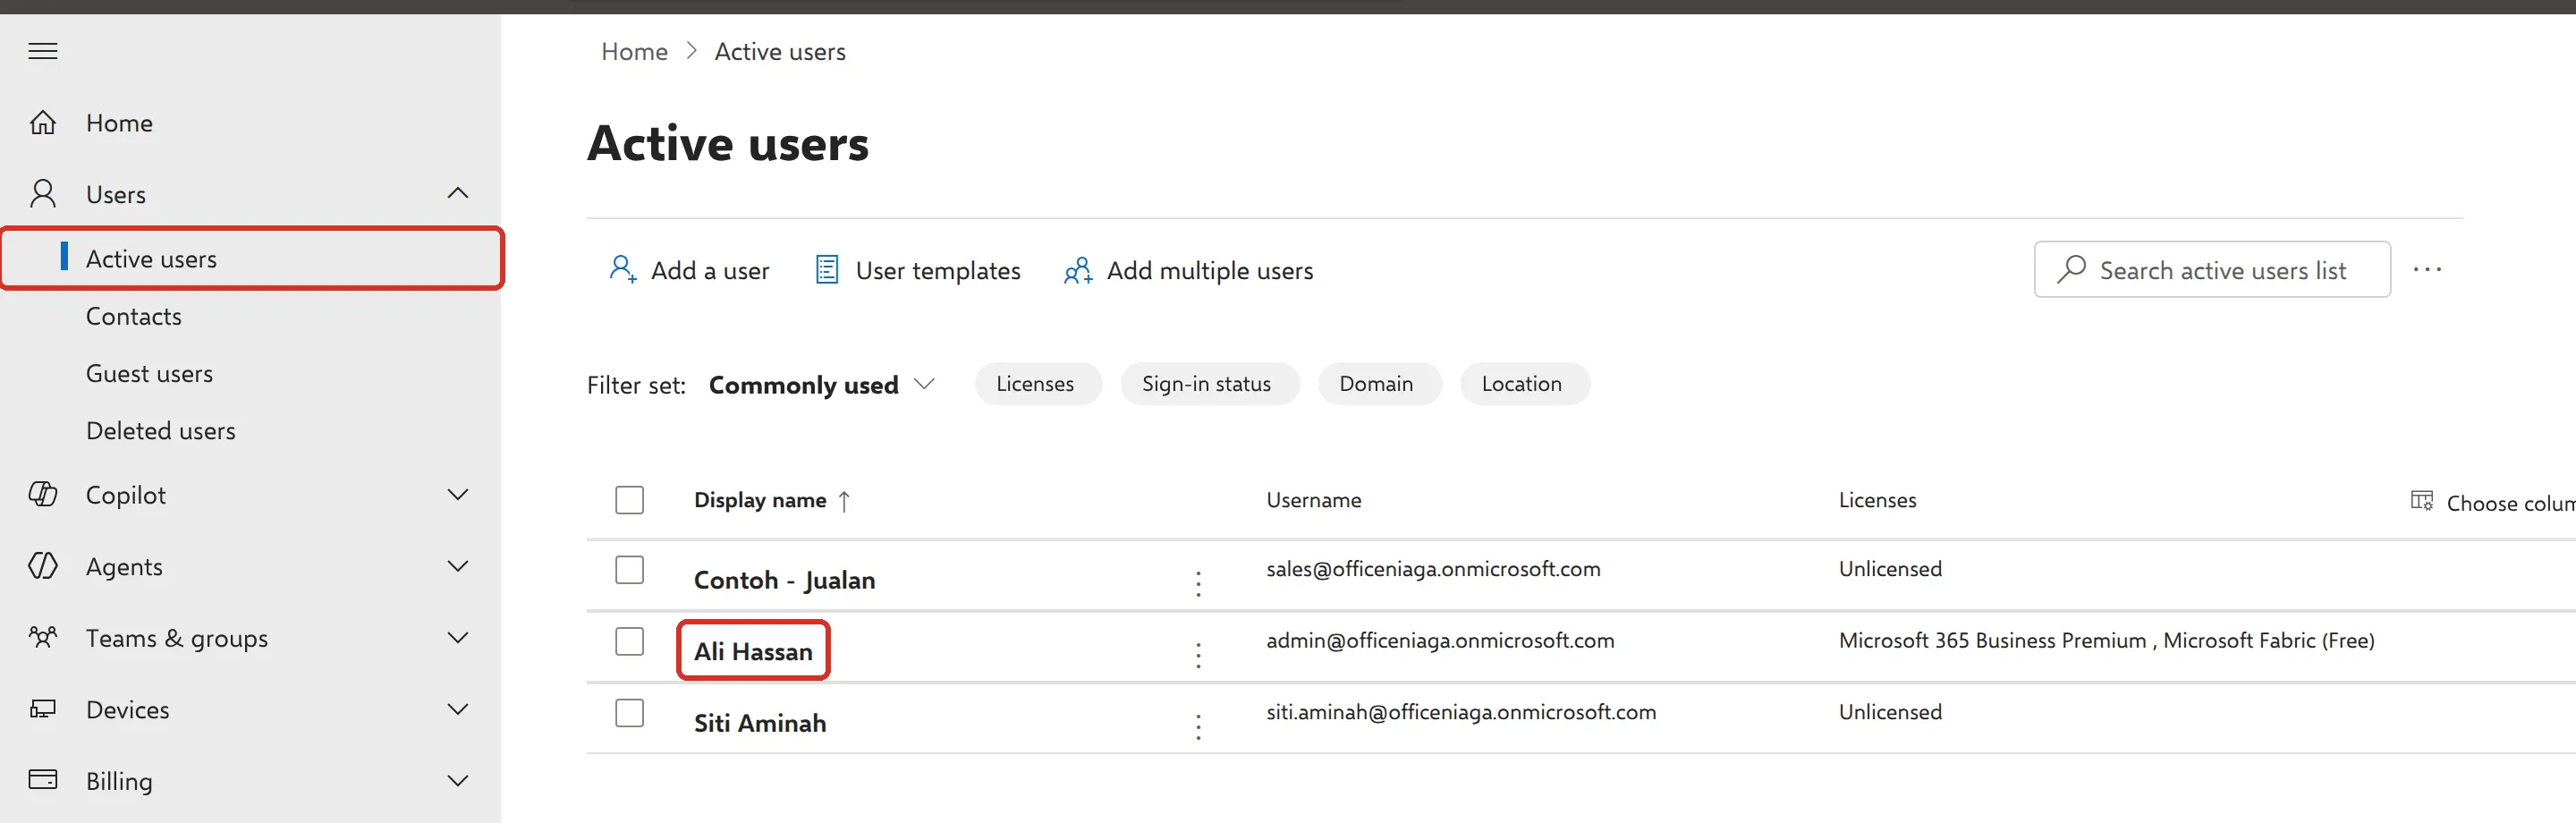Click the Choose columns button
This screenshot has width=2576, height=823.
point(2493,502)
